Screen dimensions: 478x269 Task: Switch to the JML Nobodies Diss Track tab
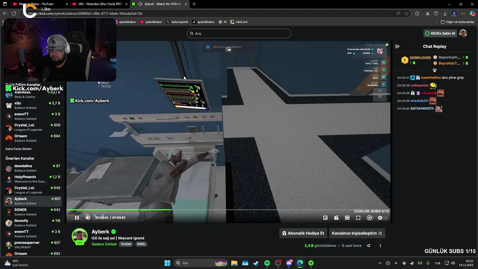pos(100,4)
